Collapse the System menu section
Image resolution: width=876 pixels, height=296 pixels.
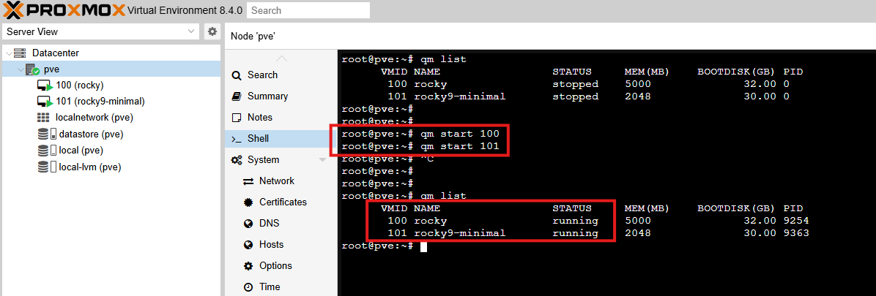tap(323, 160)
